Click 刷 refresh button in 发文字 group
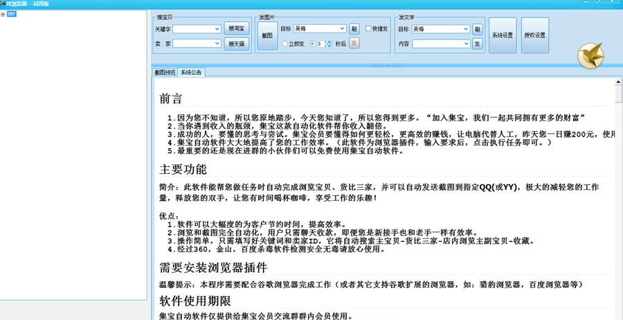623x320 pixels. (x=477, y=29)
